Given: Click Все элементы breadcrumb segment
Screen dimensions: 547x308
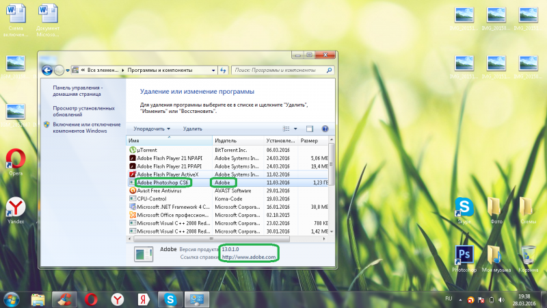Looking at the screenshot, I should 103,70.
